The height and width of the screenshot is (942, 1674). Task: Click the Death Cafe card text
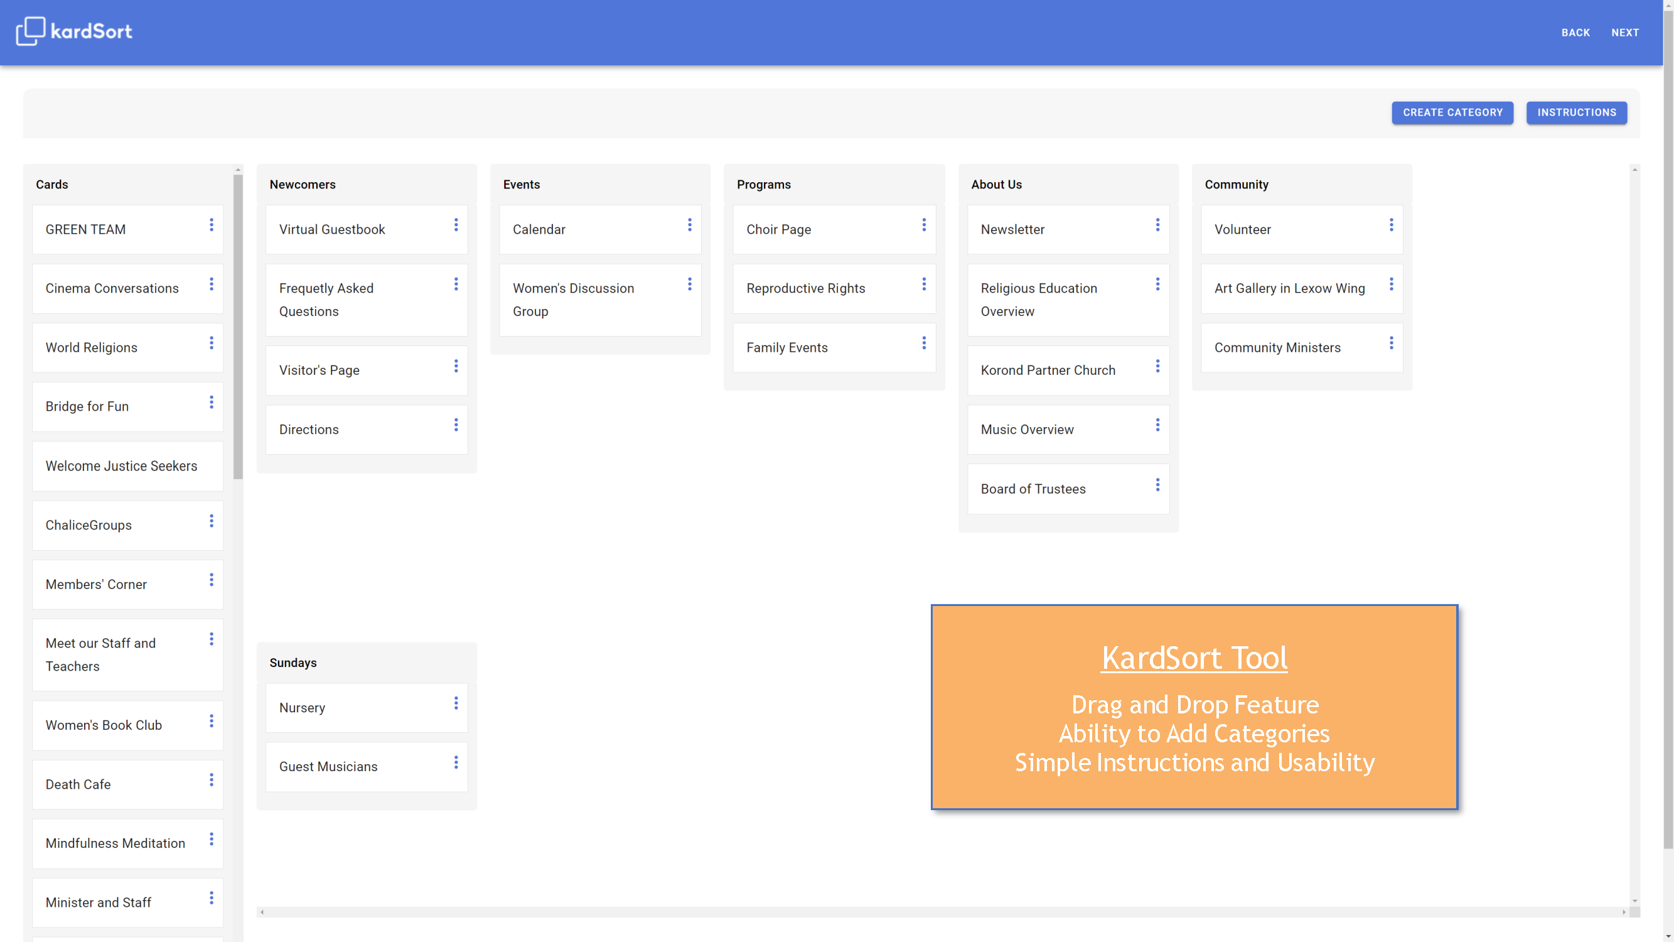point(78,784)
